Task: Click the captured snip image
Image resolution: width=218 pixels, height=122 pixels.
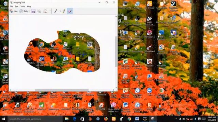Action: point(62,52)
